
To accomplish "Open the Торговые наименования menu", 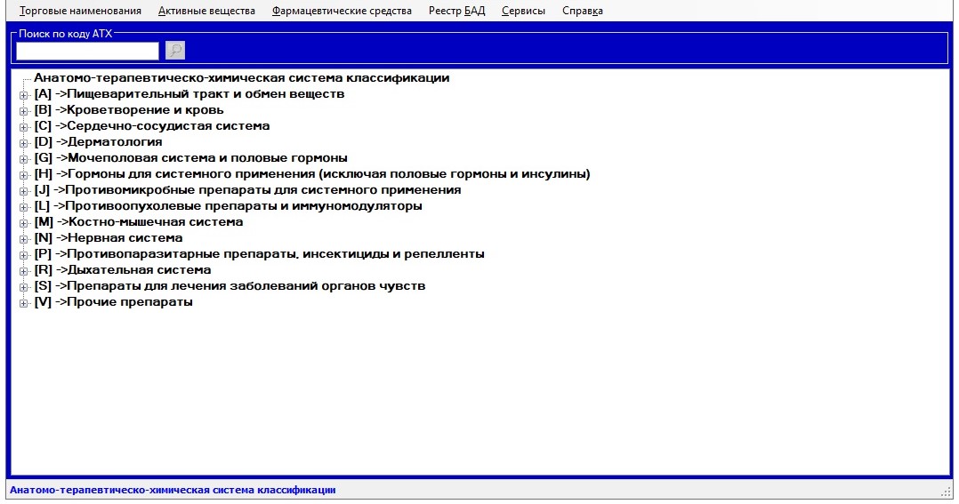I will point(80,11).
